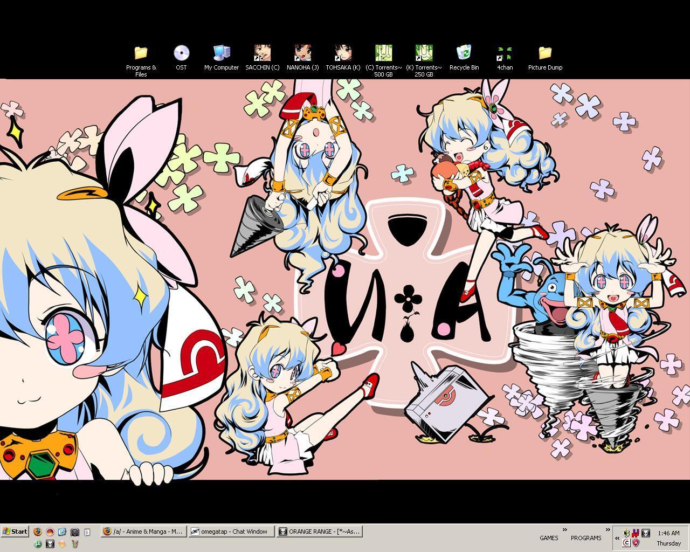Open the OST disc shortcut

[x=181, y=53]
